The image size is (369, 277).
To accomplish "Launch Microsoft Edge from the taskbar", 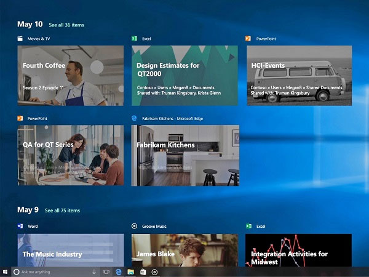I will (119, 272).
